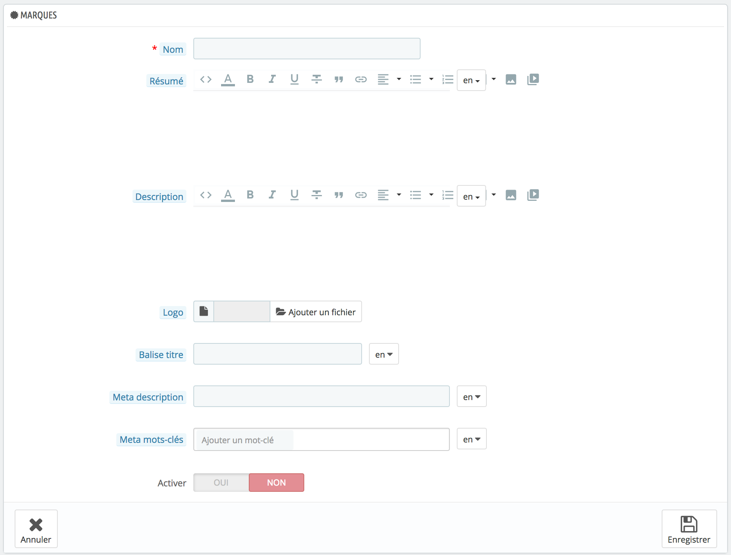
Task: Click bullet list icon in Résumé editor
Action: pos(416,79)
